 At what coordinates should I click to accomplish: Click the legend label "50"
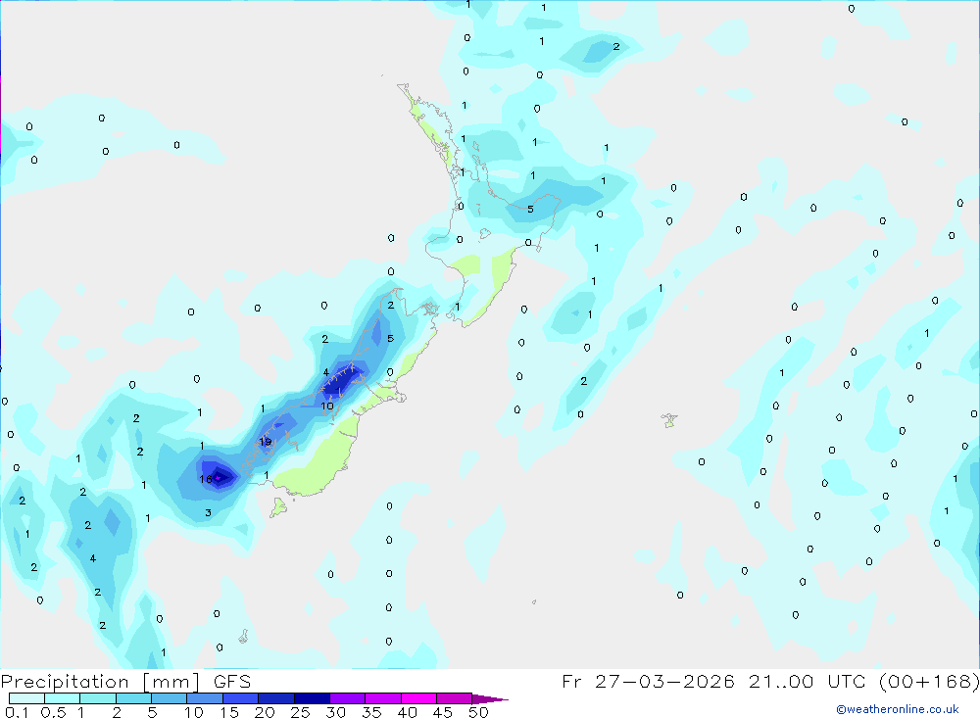(478, 712)
